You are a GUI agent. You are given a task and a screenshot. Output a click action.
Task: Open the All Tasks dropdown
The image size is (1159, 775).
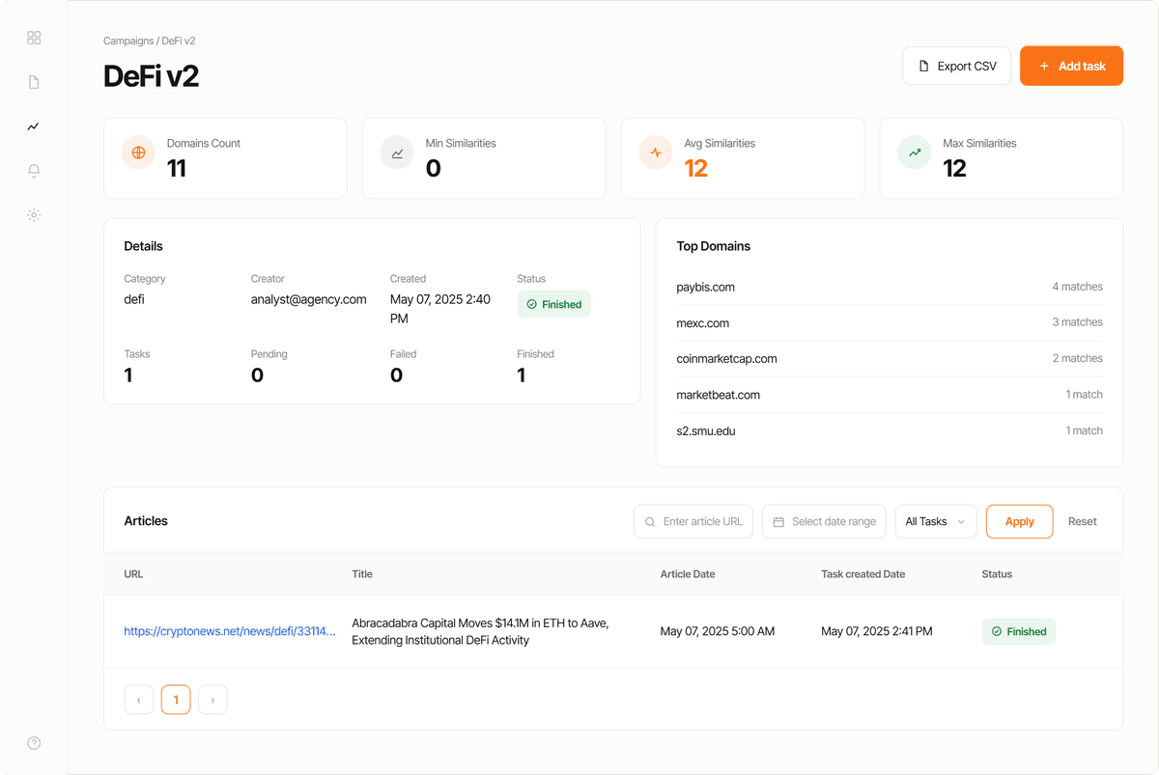pyautogui.click(x=936, y=521)
